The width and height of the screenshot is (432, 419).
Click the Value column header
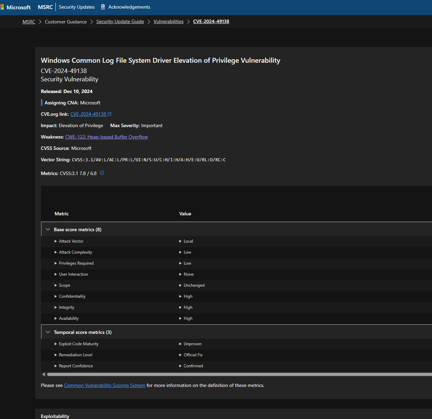(185, 214)
